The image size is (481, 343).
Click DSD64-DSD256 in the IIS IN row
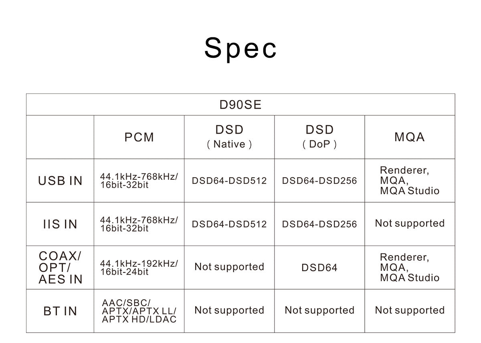click(319, 224)
